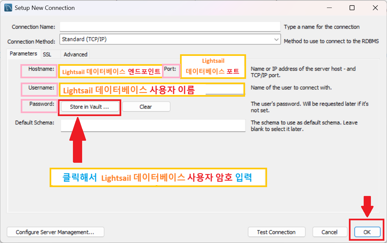
Task: Maximize the Setup New Connection window
Action: 352,8
